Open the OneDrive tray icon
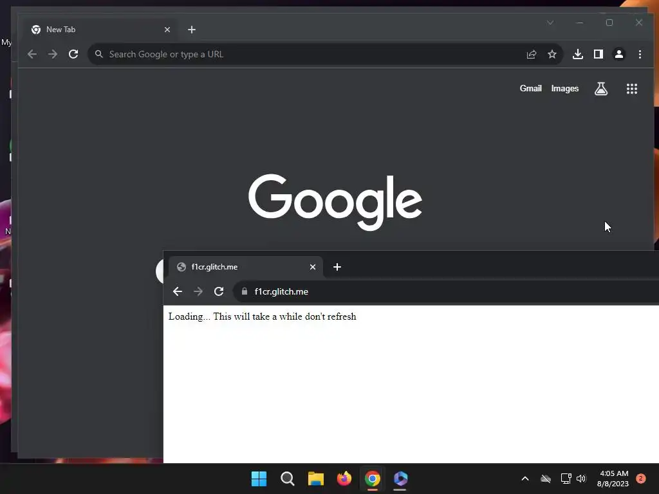Image resolution: width=659 pixels, height=494 pixels. [546, 479]
